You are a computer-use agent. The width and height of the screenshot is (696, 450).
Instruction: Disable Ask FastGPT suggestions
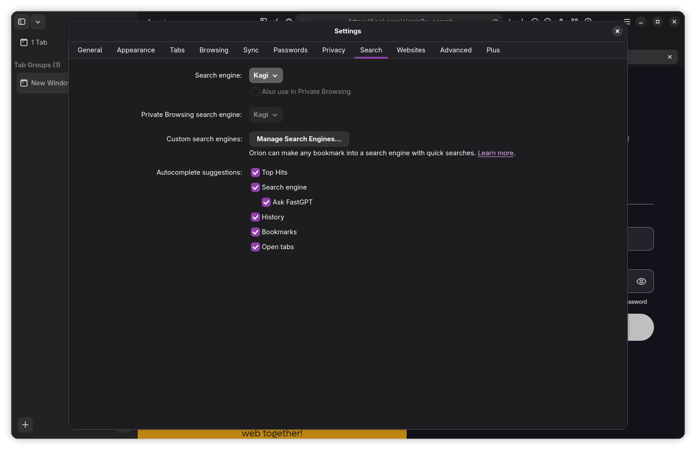coord(266,202)
